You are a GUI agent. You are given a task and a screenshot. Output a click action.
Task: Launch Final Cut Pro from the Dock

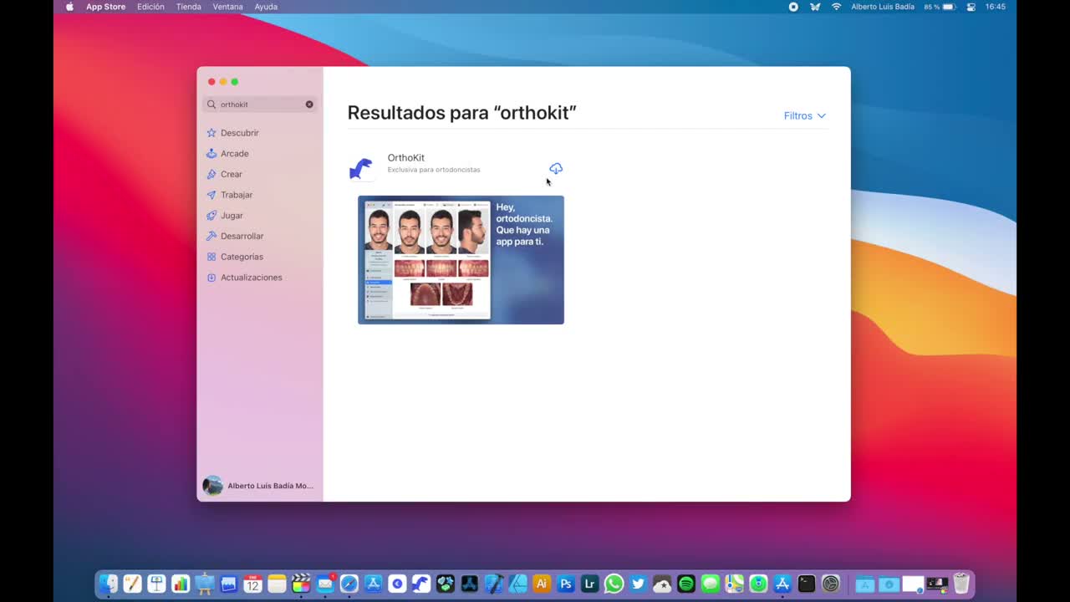pos(301,584)
